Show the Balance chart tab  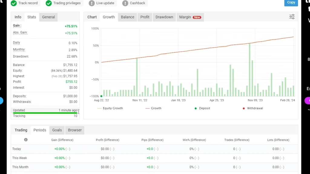click(x=127, y=17)
